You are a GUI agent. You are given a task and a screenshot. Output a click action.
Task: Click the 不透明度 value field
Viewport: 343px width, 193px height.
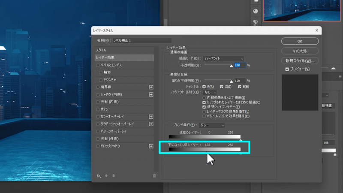(240, 65)
